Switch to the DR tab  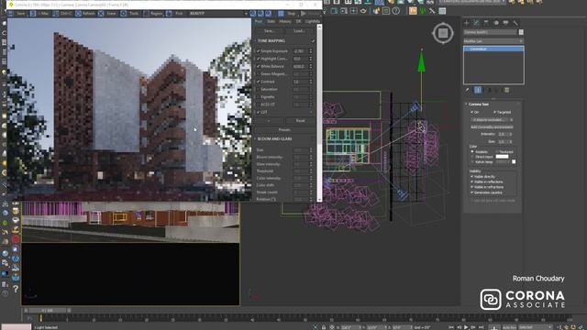tap(298, 21)
